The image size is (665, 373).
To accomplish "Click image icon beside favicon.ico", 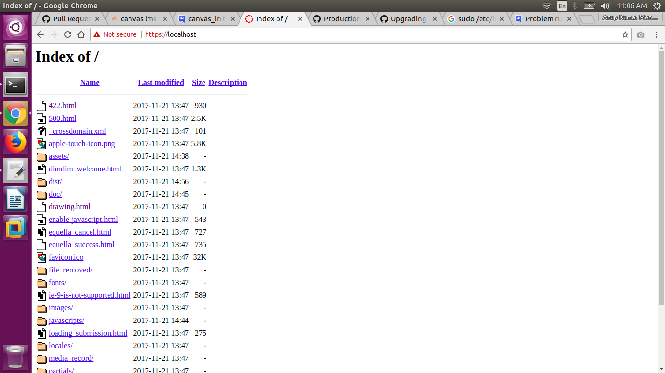I will click(x=41, y=257).
